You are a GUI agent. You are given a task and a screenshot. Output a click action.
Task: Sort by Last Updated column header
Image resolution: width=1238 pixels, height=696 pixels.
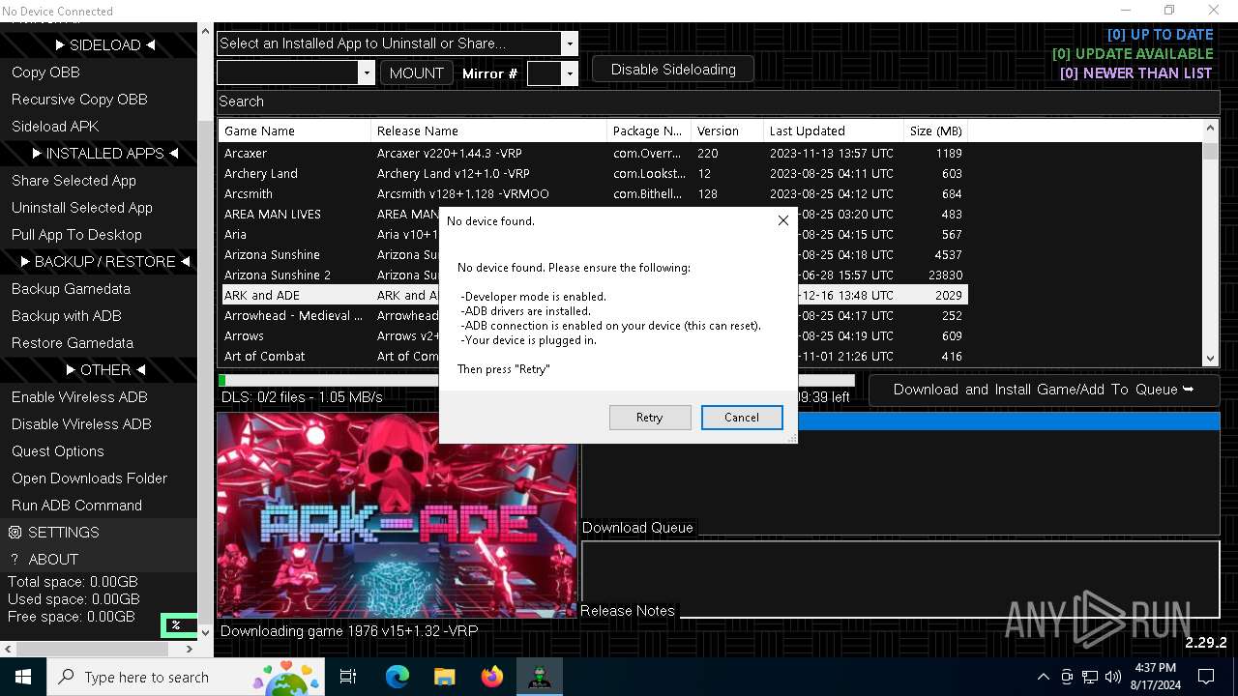click(834, 130)
